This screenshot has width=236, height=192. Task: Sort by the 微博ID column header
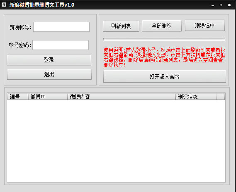(48, 97)
